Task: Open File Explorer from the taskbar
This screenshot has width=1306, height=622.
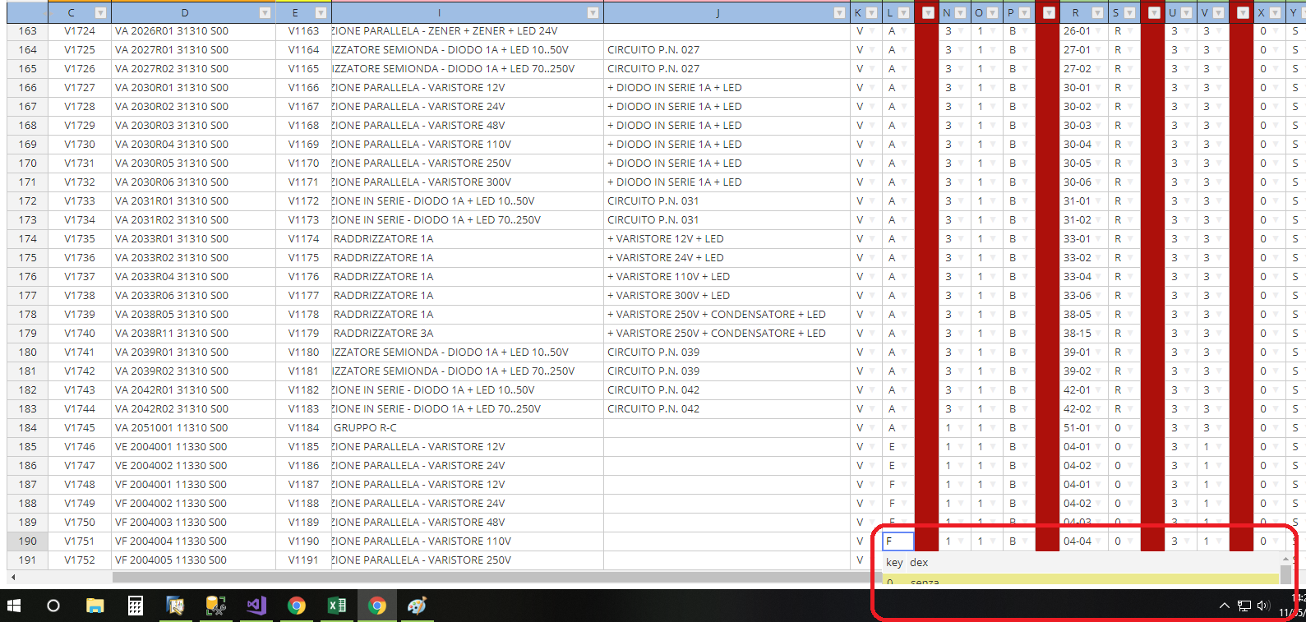Action: point(95,606)
